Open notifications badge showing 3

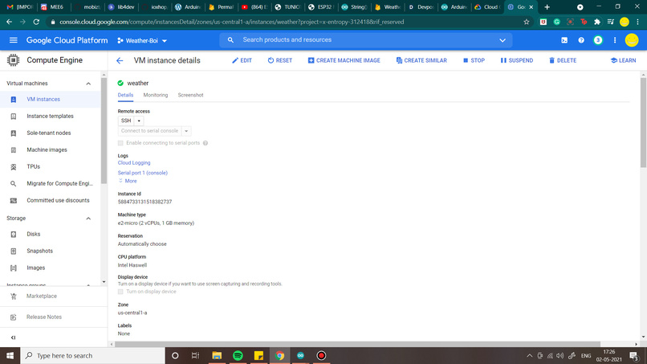tap(598, 40)
